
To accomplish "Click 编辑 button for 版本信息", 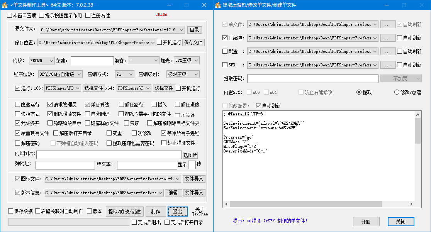I will pyautogui.click(x=173, y=193).
